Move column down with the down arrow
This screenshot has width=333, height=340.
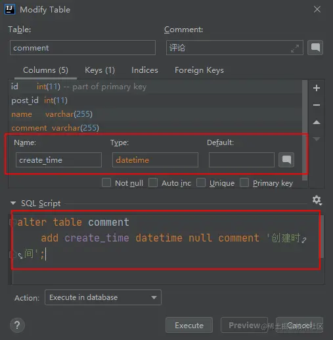[317, 139]
